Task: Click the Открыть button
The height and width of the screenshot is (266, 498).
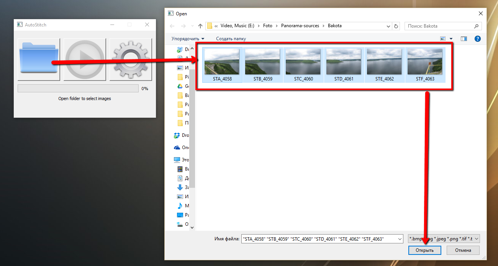Action: point(425,250)
